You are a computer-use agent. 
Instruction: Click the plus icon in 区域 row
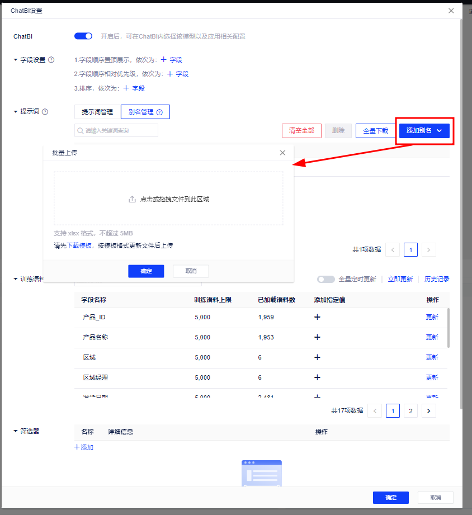point(317,357)
